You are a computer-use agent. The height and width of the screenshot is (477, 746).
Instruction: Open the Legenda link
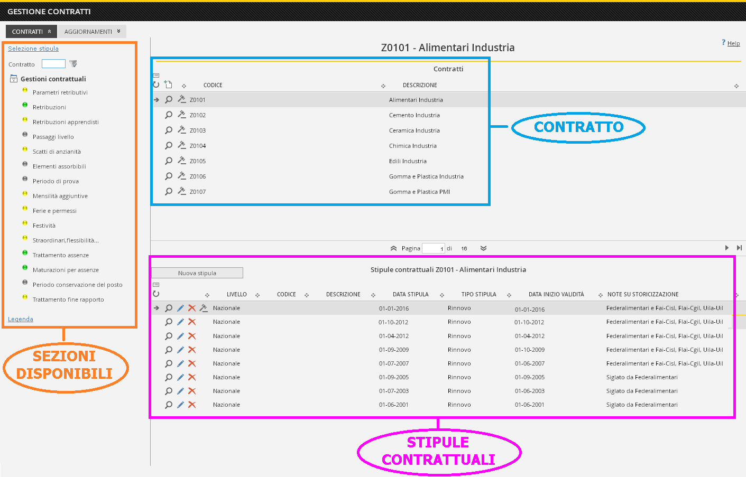coord(21,319)
